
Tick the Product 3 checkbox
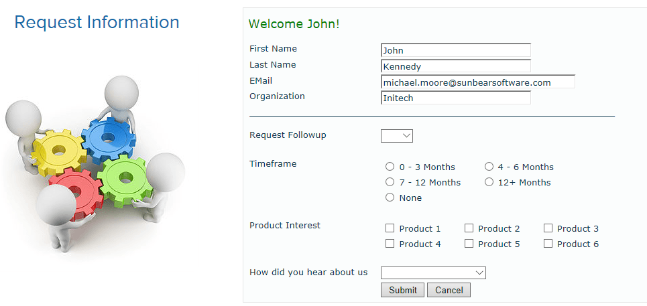[548, 228]
